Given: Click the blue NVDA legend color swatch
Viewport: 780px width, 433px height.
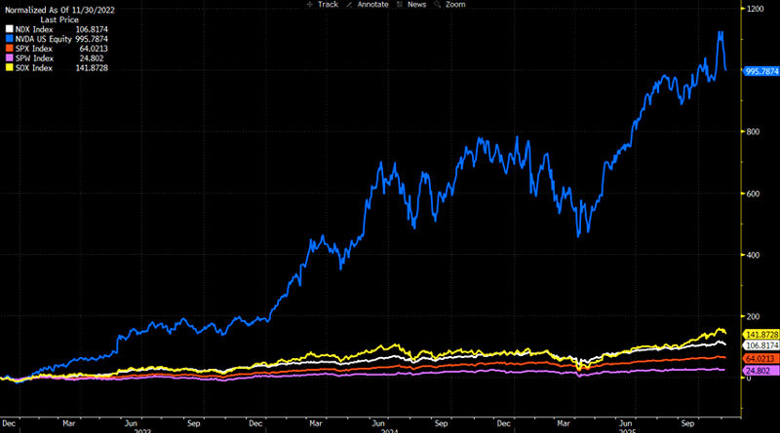Looking at the screenshot, I should 8,38.
